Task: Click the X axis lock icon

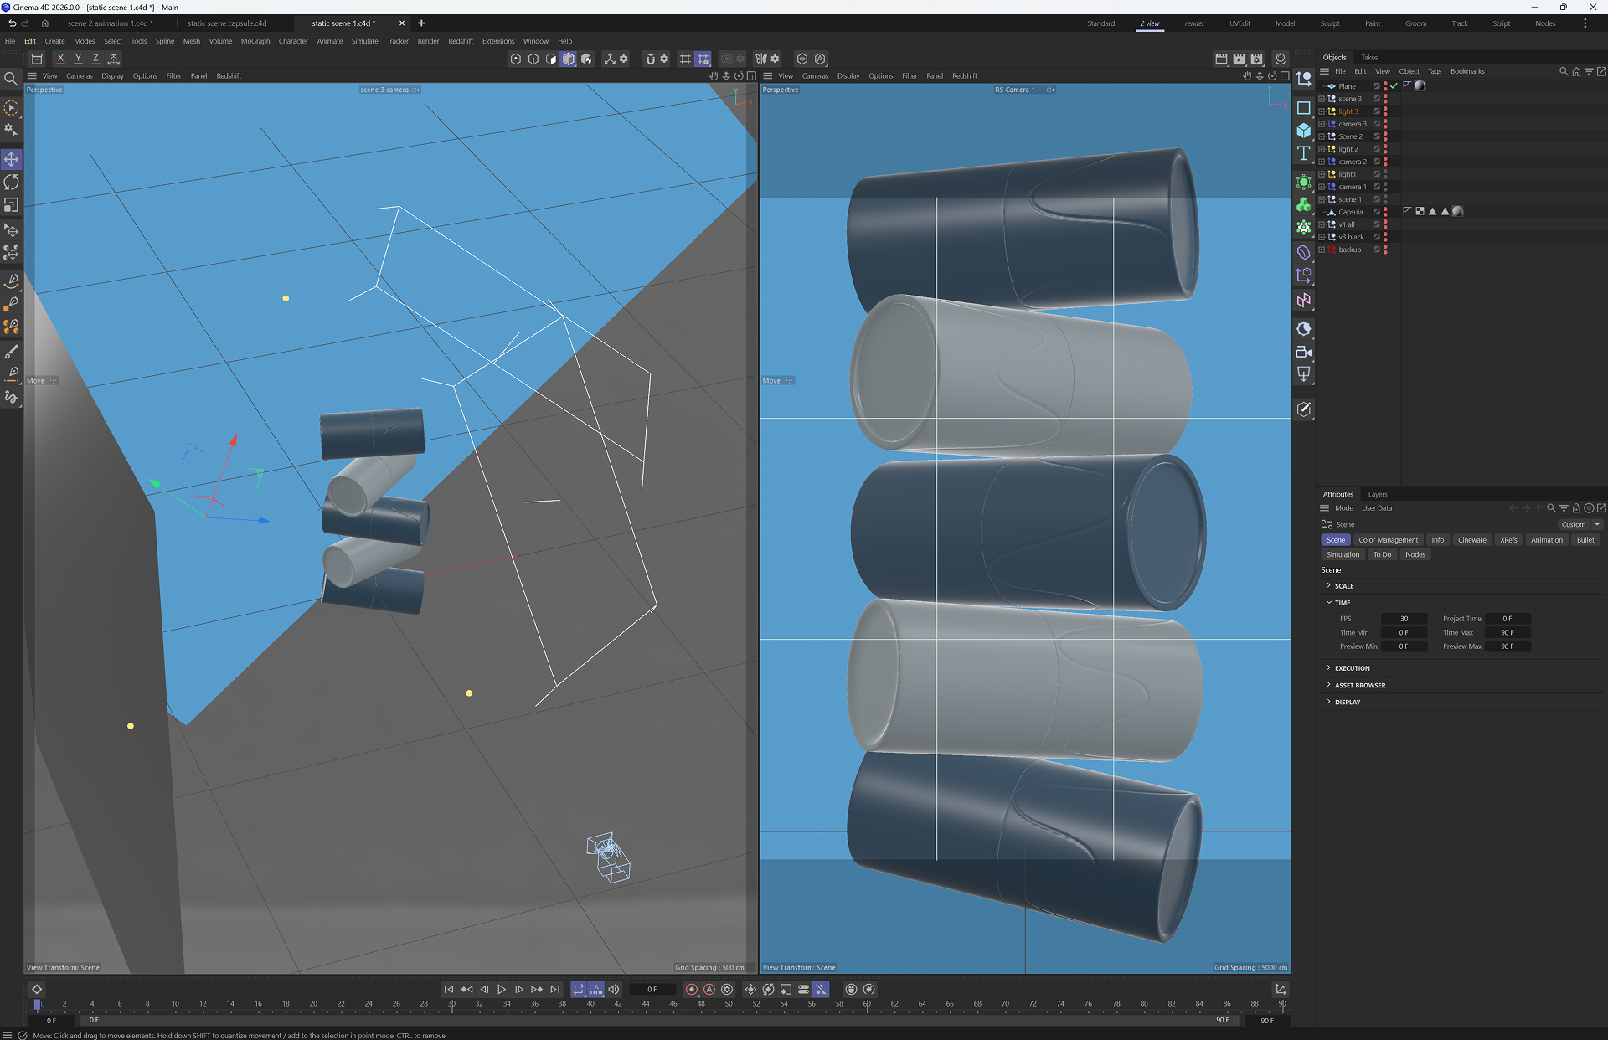Action: coord(60,59)
